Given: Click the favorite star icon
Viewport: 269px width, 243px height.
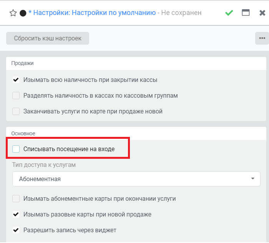Looking at the screenshot, I should [x=13, y=13].
